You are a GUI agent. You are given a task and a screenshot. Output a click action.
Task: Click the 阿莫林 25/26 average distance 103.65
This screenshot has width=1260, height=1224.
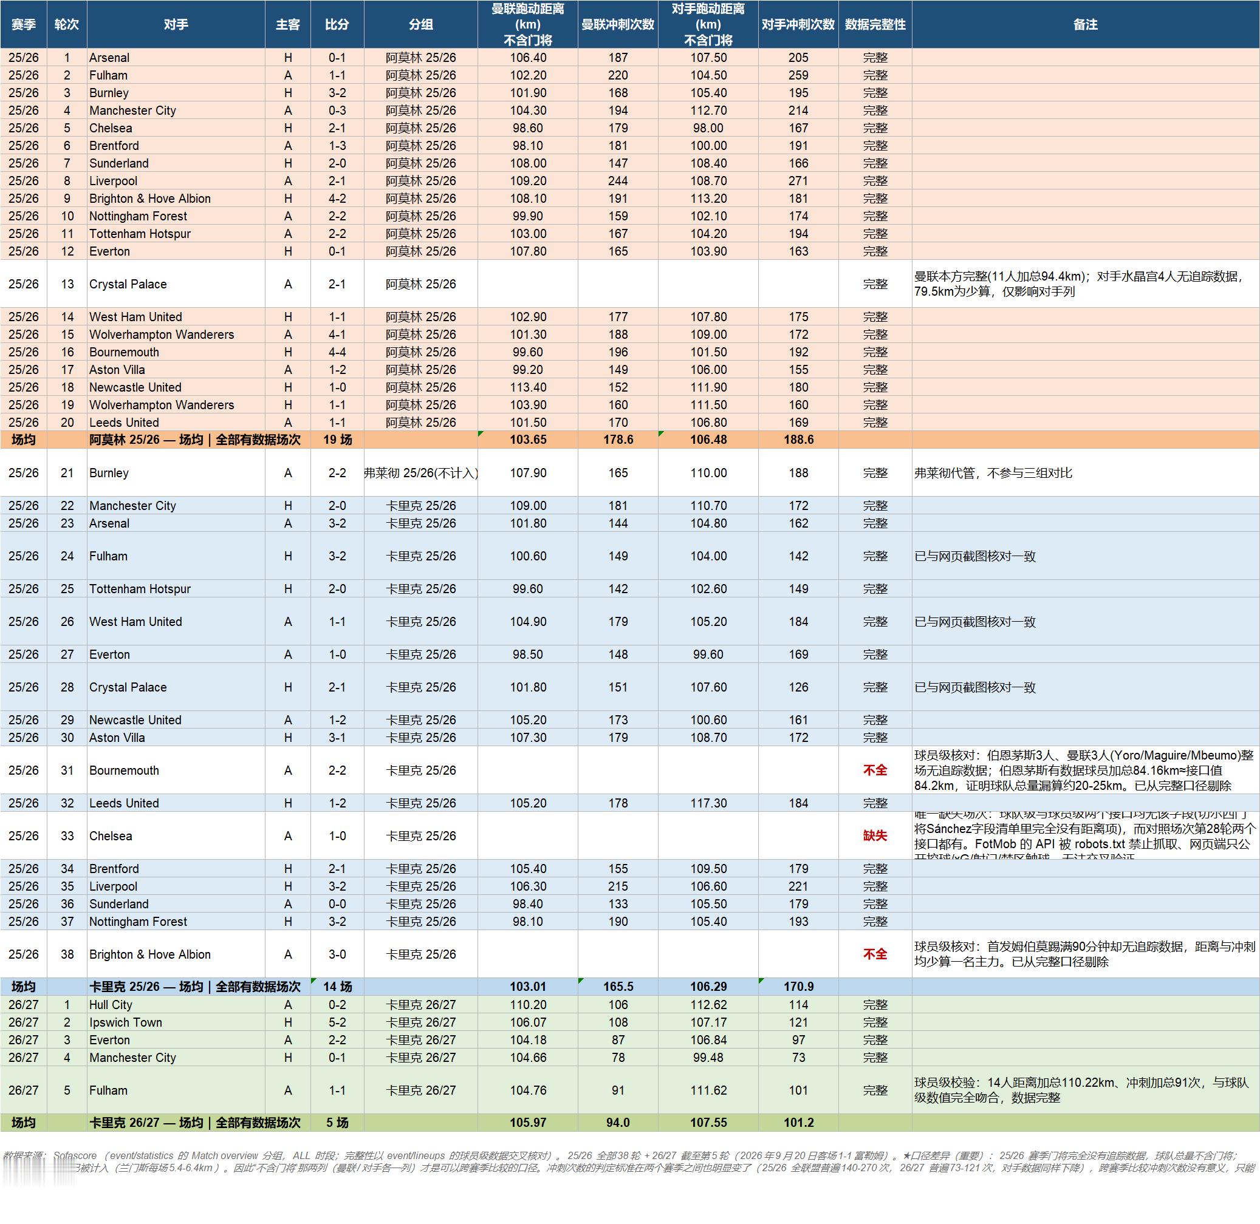(x=528, y=440)
